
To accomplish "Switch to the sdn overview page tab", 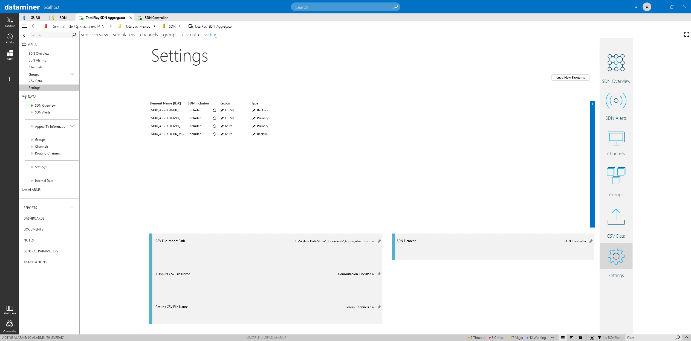I will (x=94, y=35).
